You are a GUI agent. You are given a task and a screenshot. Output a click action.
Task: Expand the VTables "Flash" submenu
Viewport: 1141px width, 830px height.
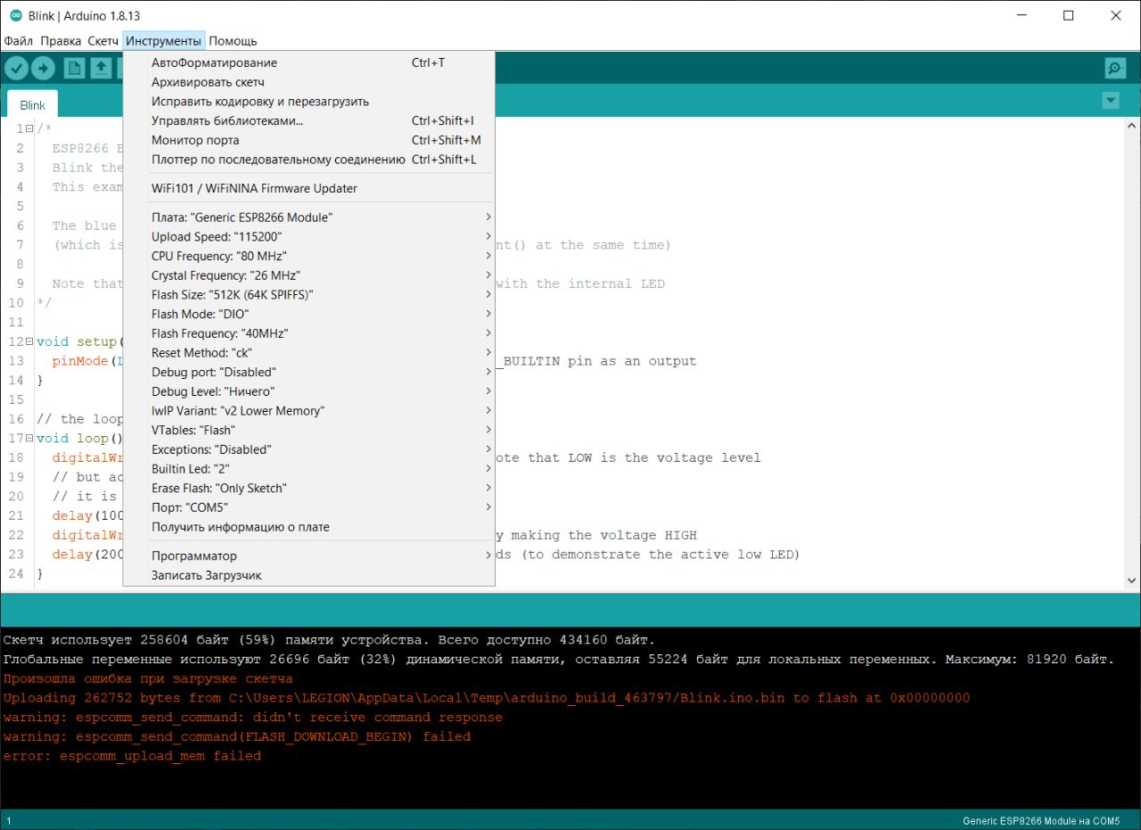pyautogui.click(x=308, y=430)
